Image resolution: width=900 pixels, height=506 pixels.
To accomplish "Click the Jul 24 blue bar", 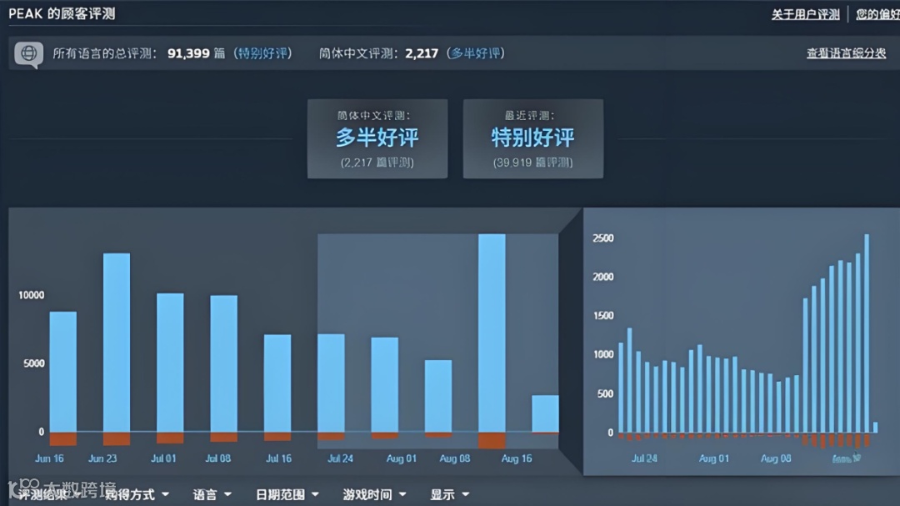I will click(x=331, y=383).
